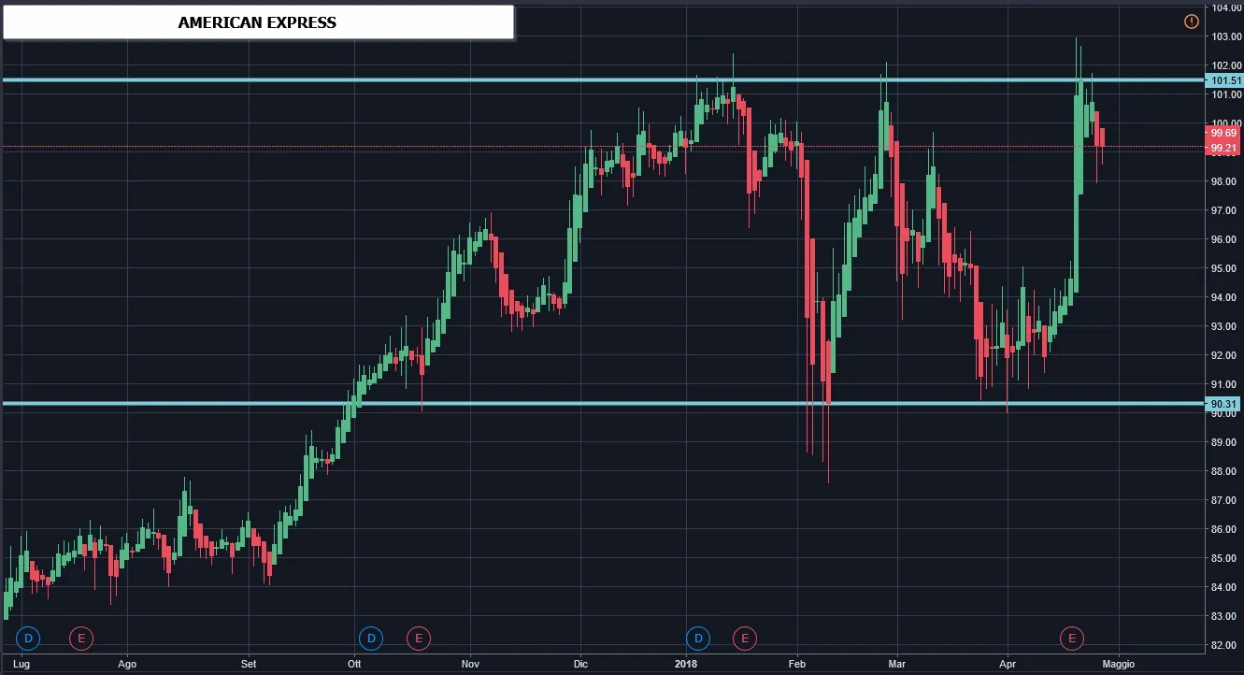Click the red 99.69 price label
This screenshot has width=1244, height=675.
1224,134
